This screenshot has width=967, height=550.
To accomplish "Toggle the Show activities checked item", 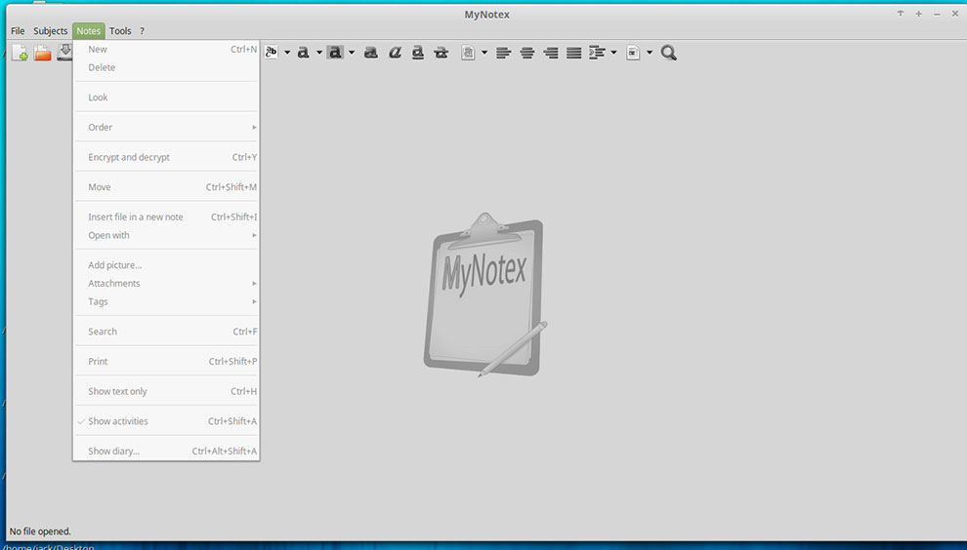I will tap(166, 421).
